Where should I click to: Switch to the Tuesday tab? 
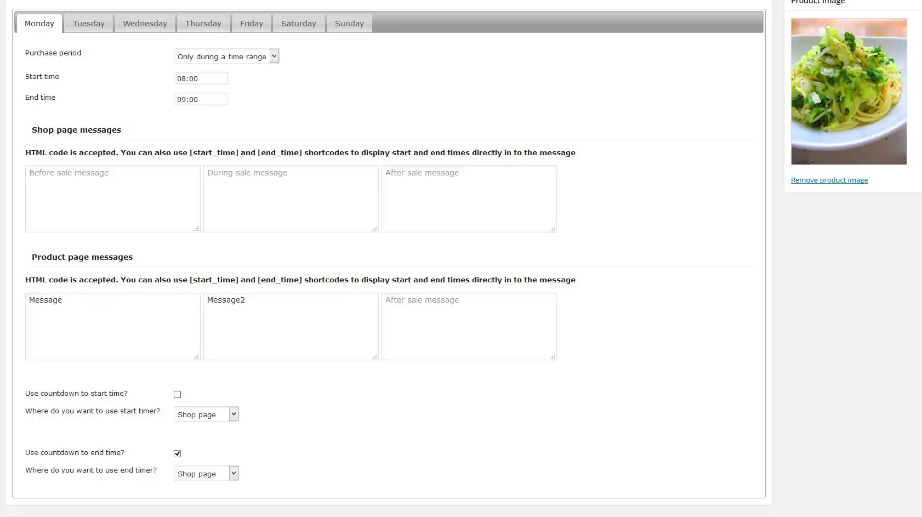click(88, 23)
